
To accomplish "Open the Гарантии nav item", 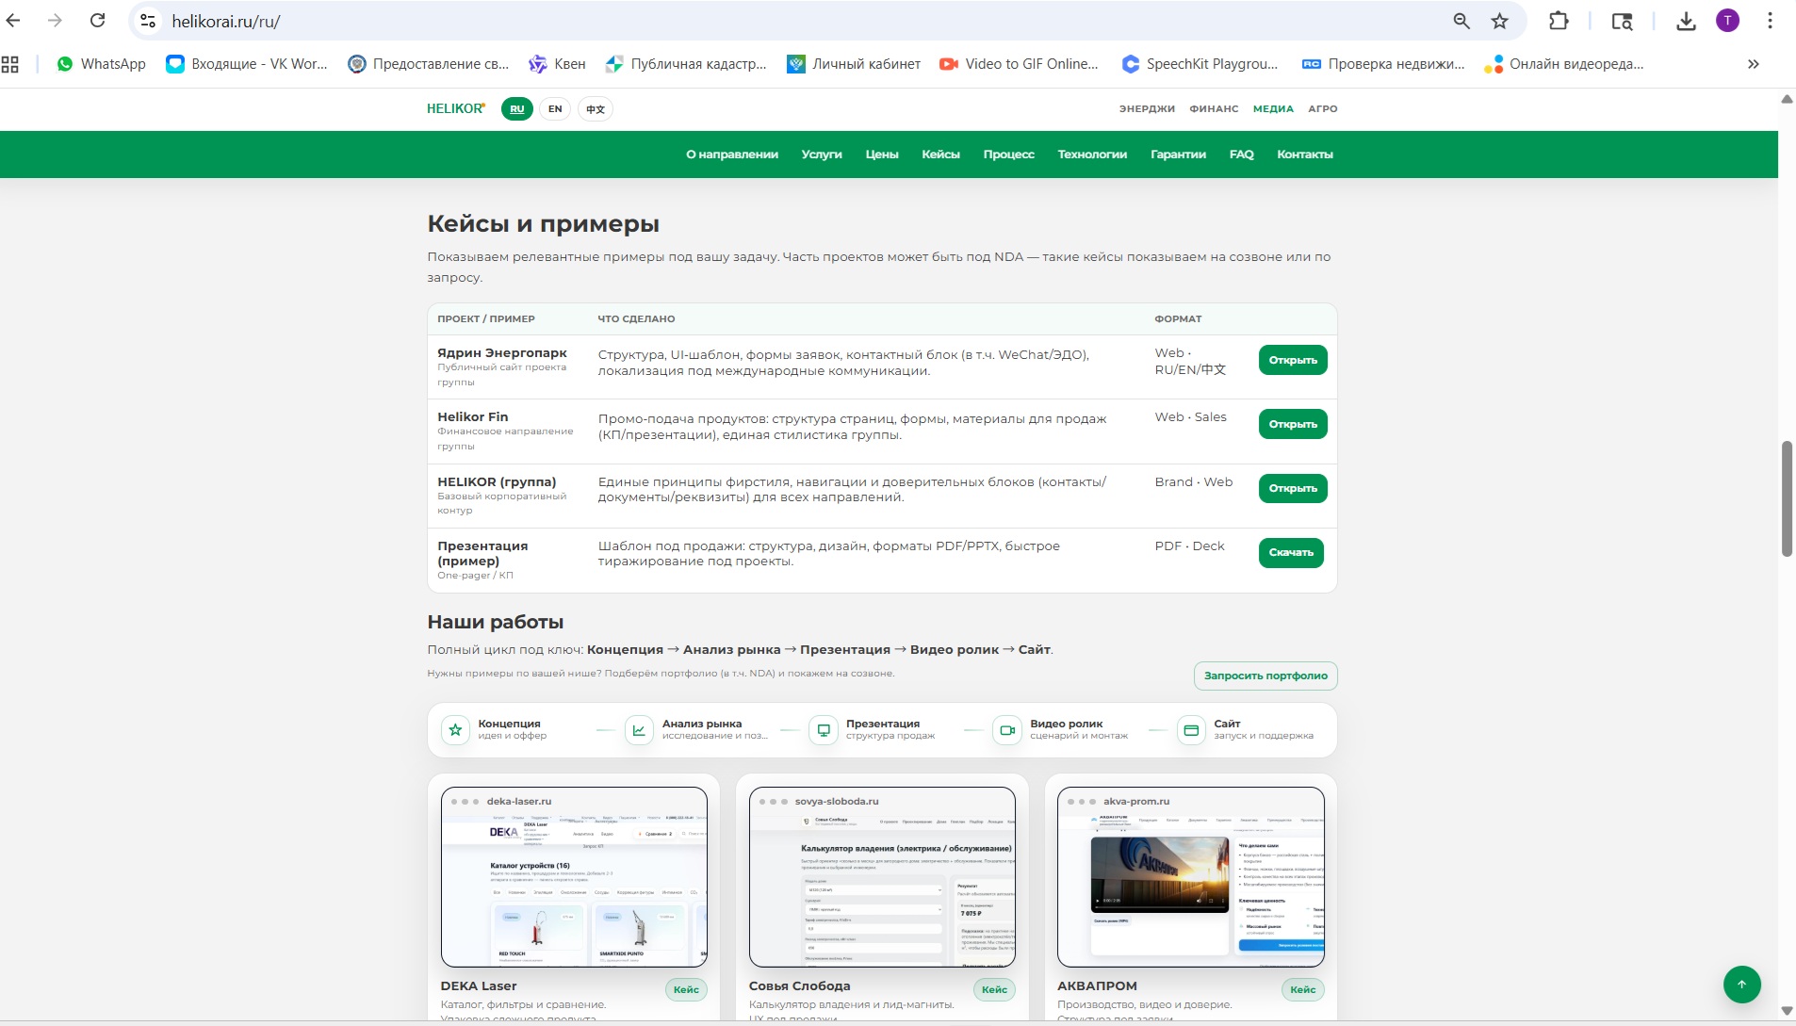I will [x=1178, y=155].
